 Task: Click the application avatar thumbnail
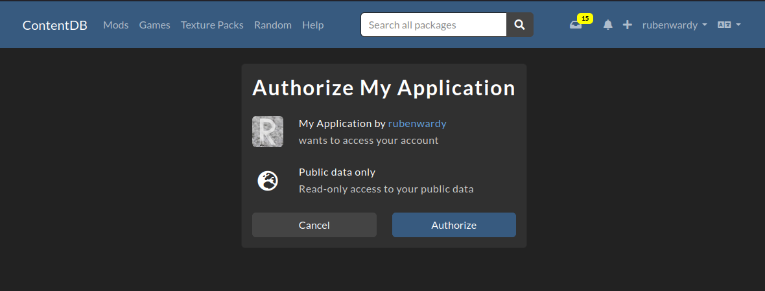(268, 132)
